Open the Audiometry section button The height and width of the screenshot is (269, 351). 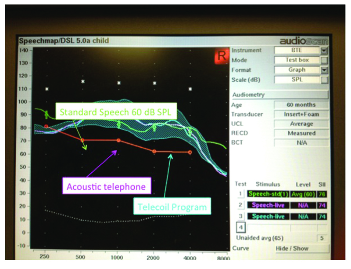(279, 95)
